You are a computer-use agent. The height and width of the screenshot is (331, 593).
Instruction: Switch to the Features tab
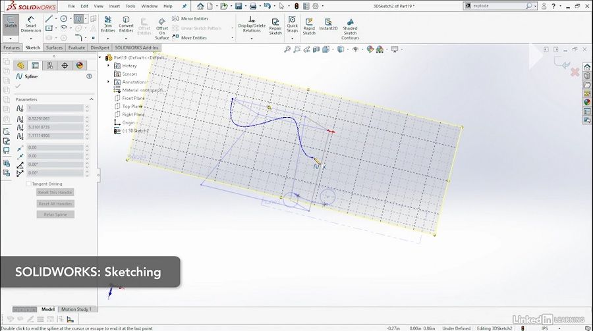[11, 48]
